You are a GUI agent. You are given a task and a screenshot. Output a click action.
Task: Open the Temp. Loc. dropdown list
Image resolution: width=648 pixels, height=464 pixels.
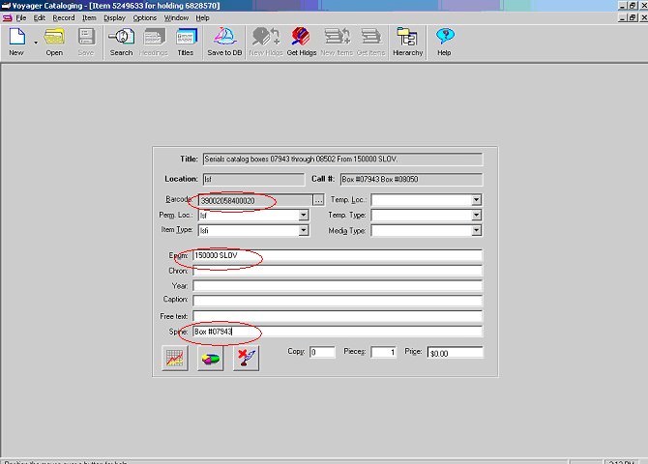[x=476, y=200]
